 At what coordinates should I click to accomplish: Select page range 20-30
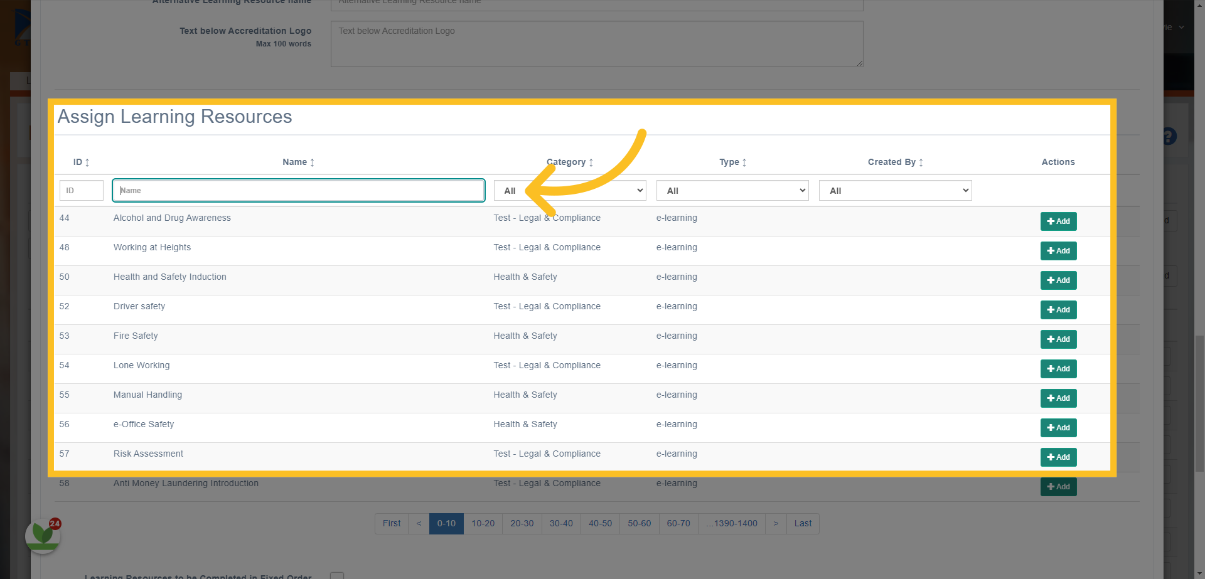(x=522, y=524)
